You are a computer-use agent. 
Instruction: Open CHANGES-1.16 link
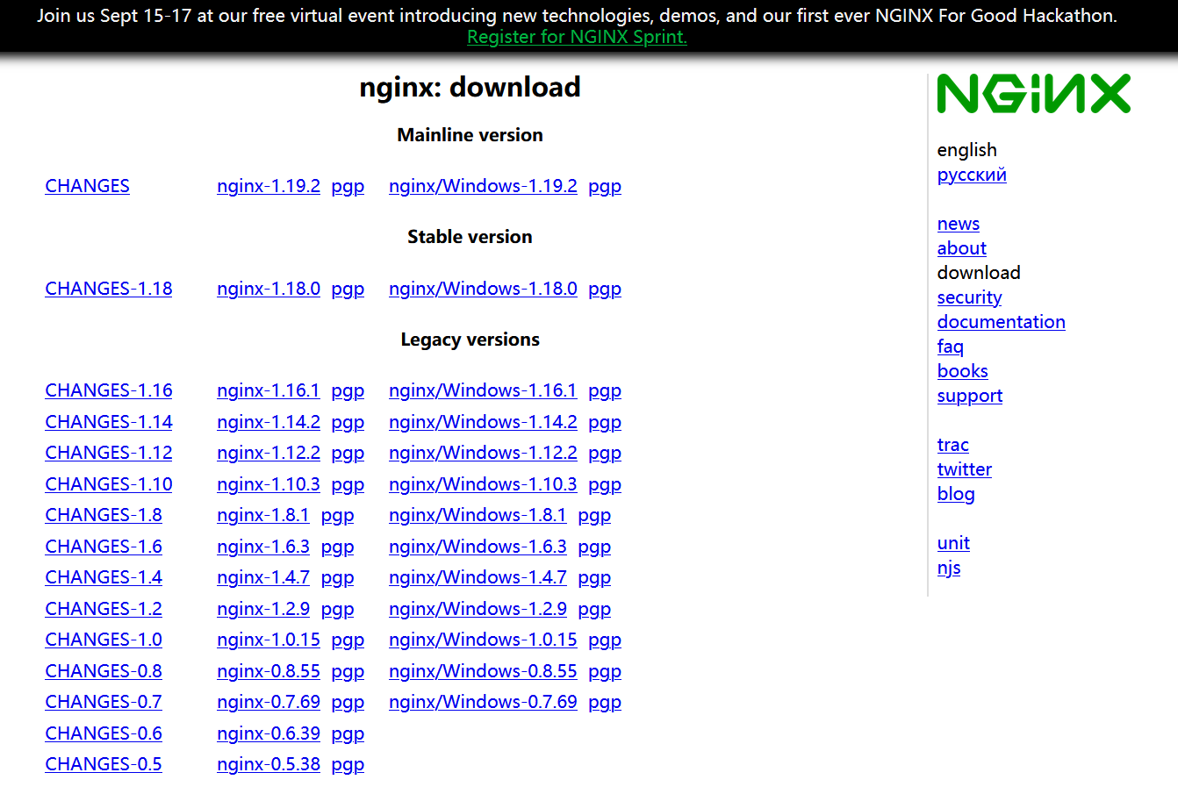[109, 390]
